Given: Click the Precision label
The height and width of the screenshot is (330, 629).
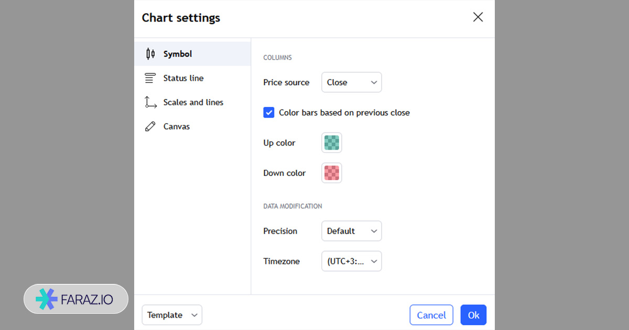Looking at the screenshot, I should click(x=280, y=231).
